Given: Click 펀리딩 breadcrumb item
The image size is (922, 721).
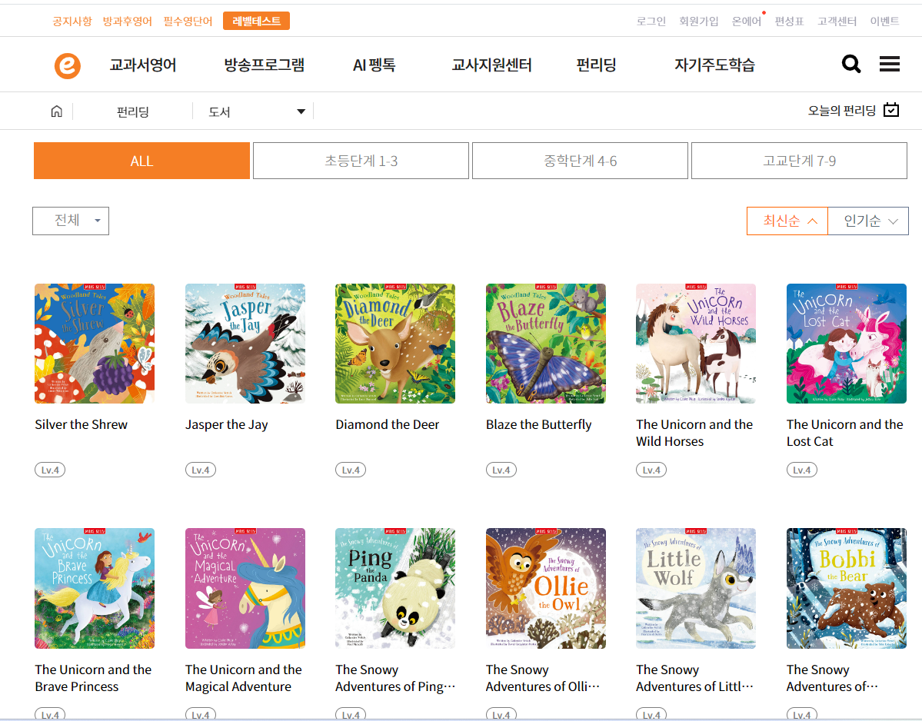Looking at the screenshot, I should 133,111.
